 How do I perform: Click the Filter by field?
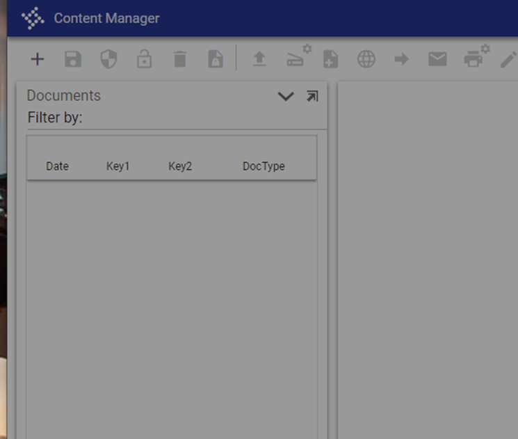[177, 118]
